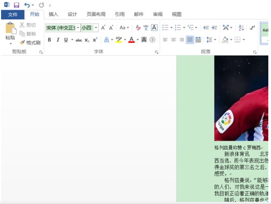Open the 引用 tab
Image resolution: width=271 pixels, height=204 pixels.
120,14
